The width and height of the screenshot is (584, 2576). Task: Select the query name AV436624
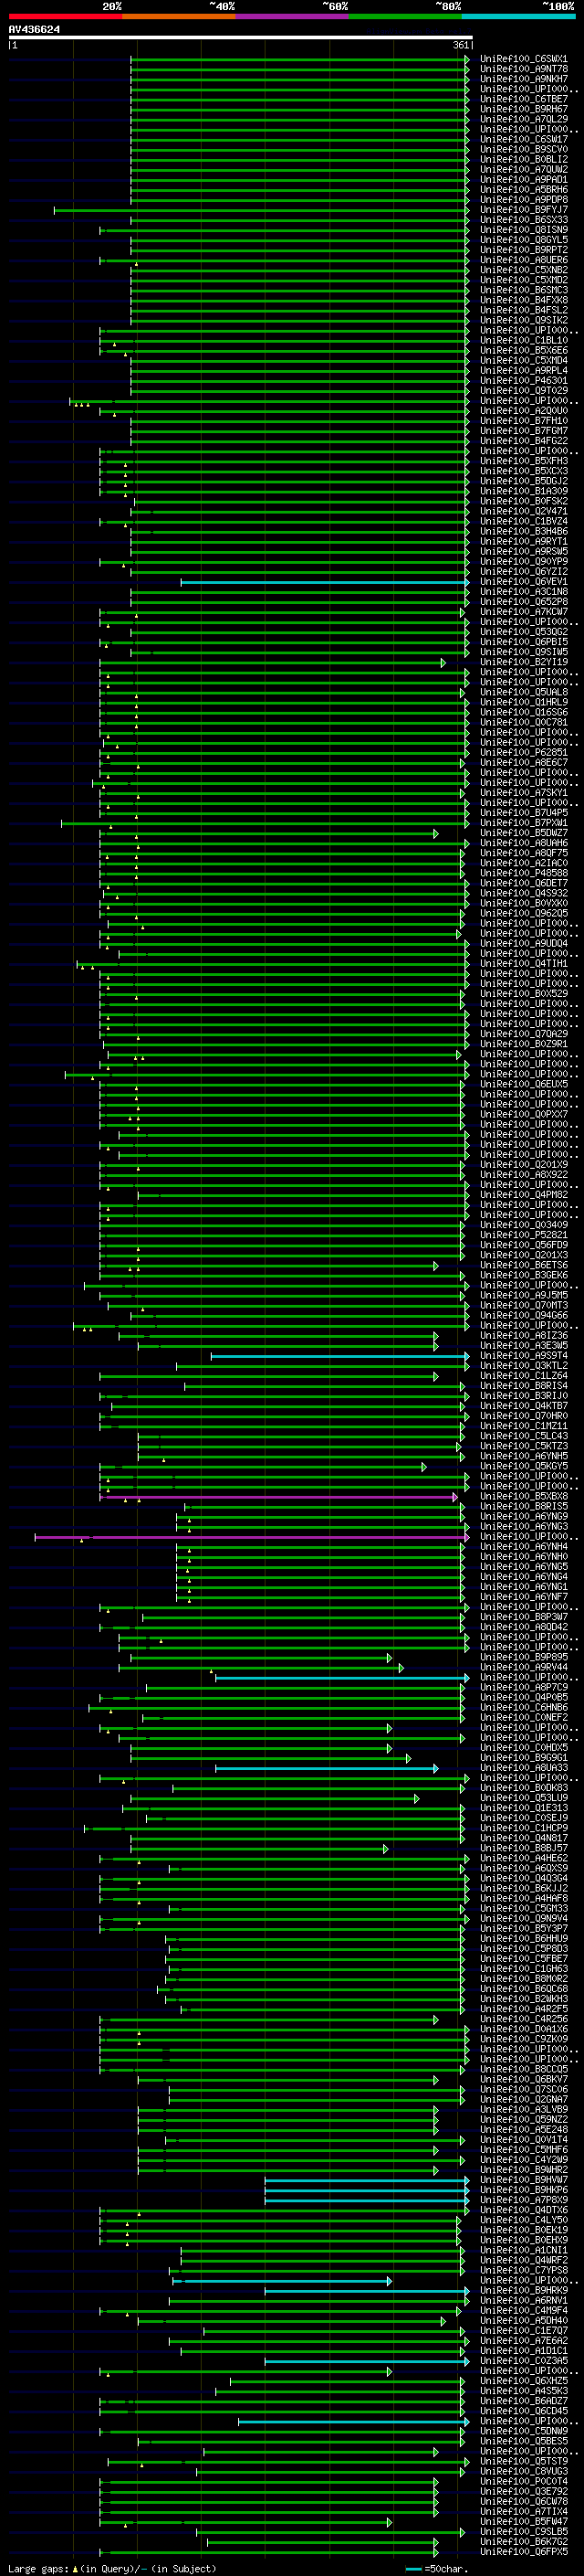[x=34, y=30]
